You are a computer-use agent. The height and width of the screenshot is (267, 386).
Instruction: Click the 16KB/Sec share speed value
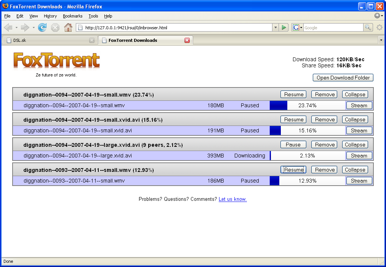[349, 65]
